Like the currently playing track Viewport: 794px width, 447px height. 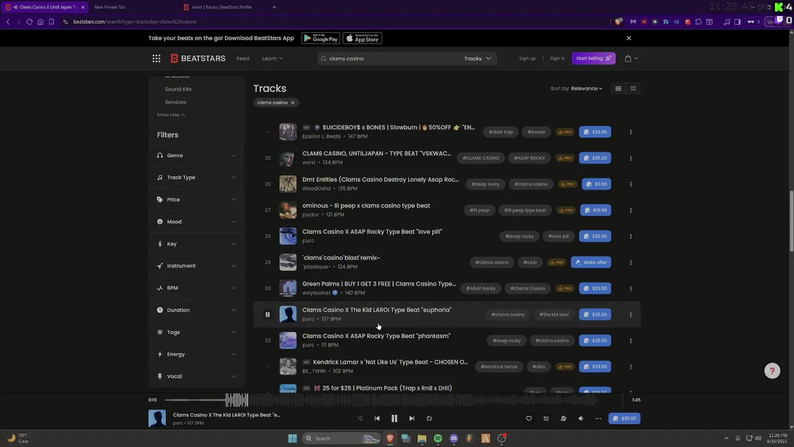[529, 418]
